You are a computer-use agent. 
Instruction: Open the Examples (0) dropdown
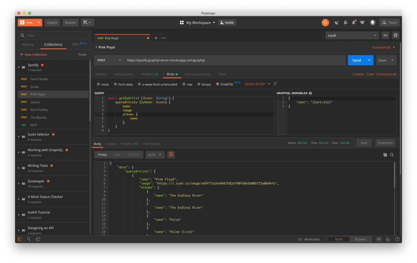tap(384, 47)
